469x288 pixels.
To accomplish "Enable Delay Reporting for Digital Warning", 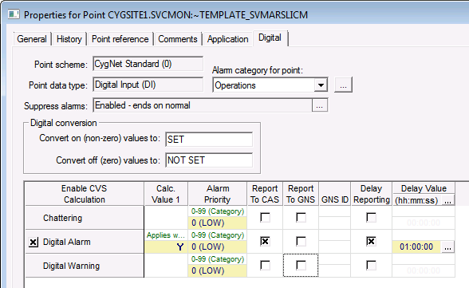I will pos(371,266).
